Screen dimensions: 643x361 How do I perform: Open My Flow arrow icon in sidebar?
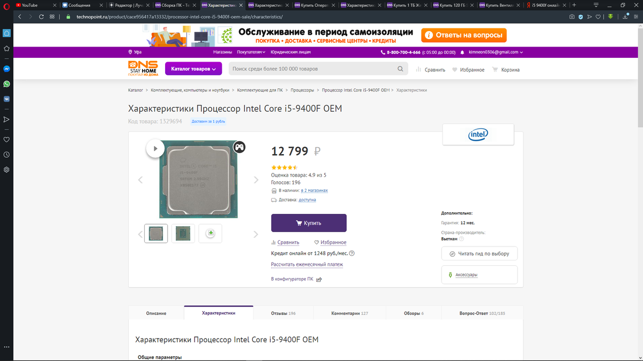click(6, 119)
